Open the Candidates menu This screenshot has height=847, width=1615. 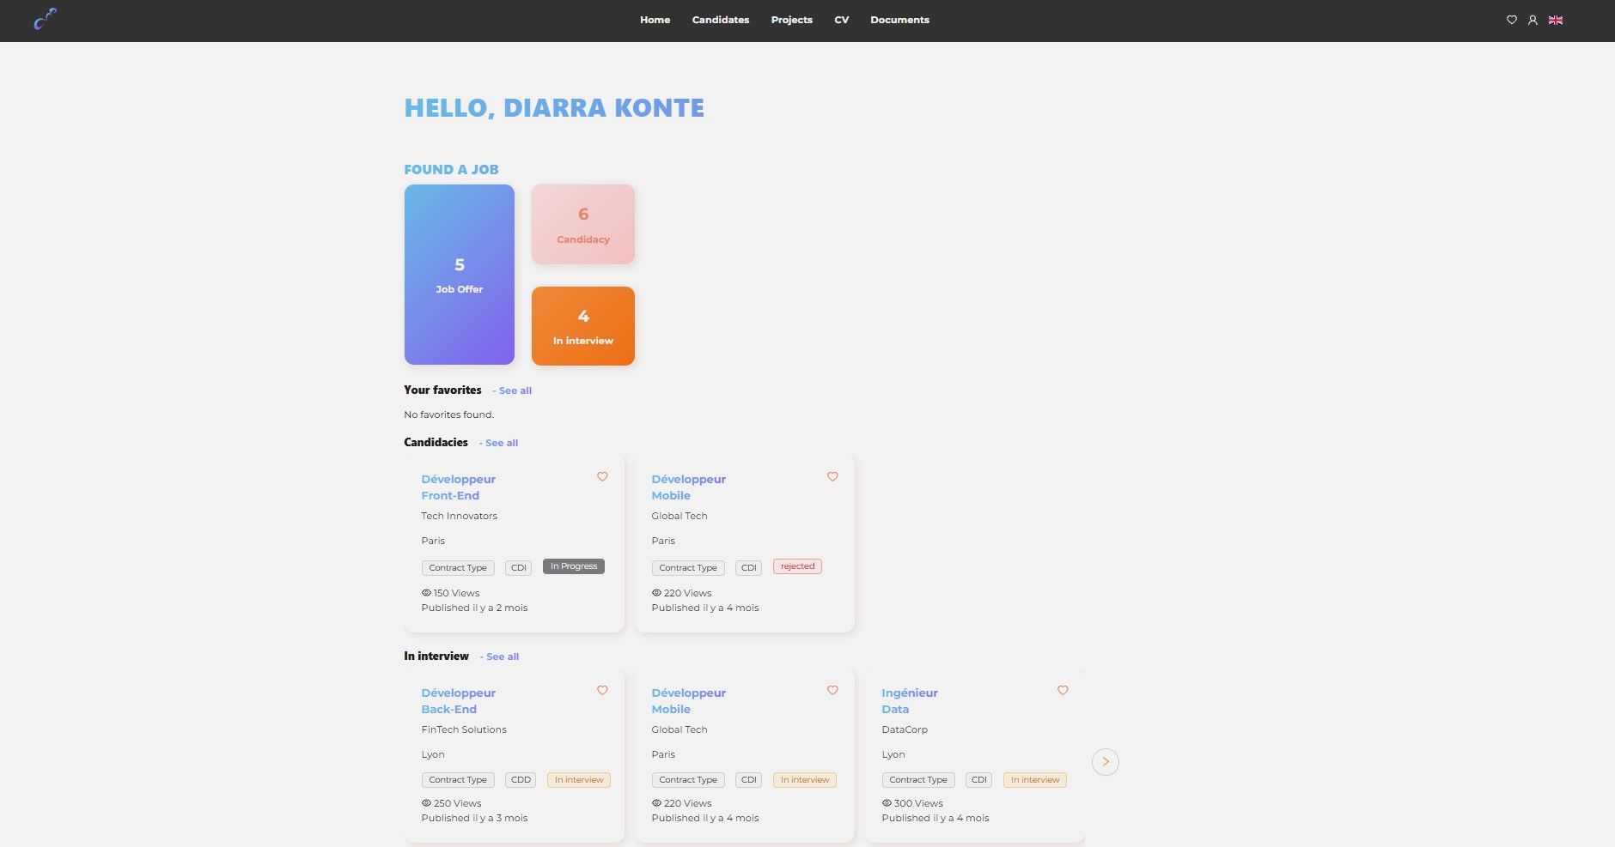pyautogui.click(x=720, y=20)
